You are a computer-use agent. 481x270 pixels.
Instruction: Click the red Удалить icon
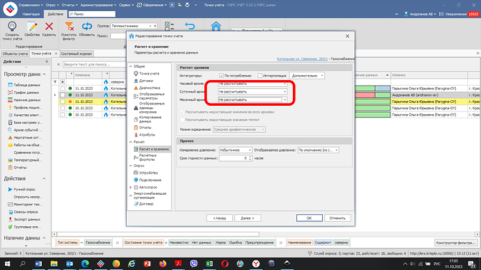[49, 26]
